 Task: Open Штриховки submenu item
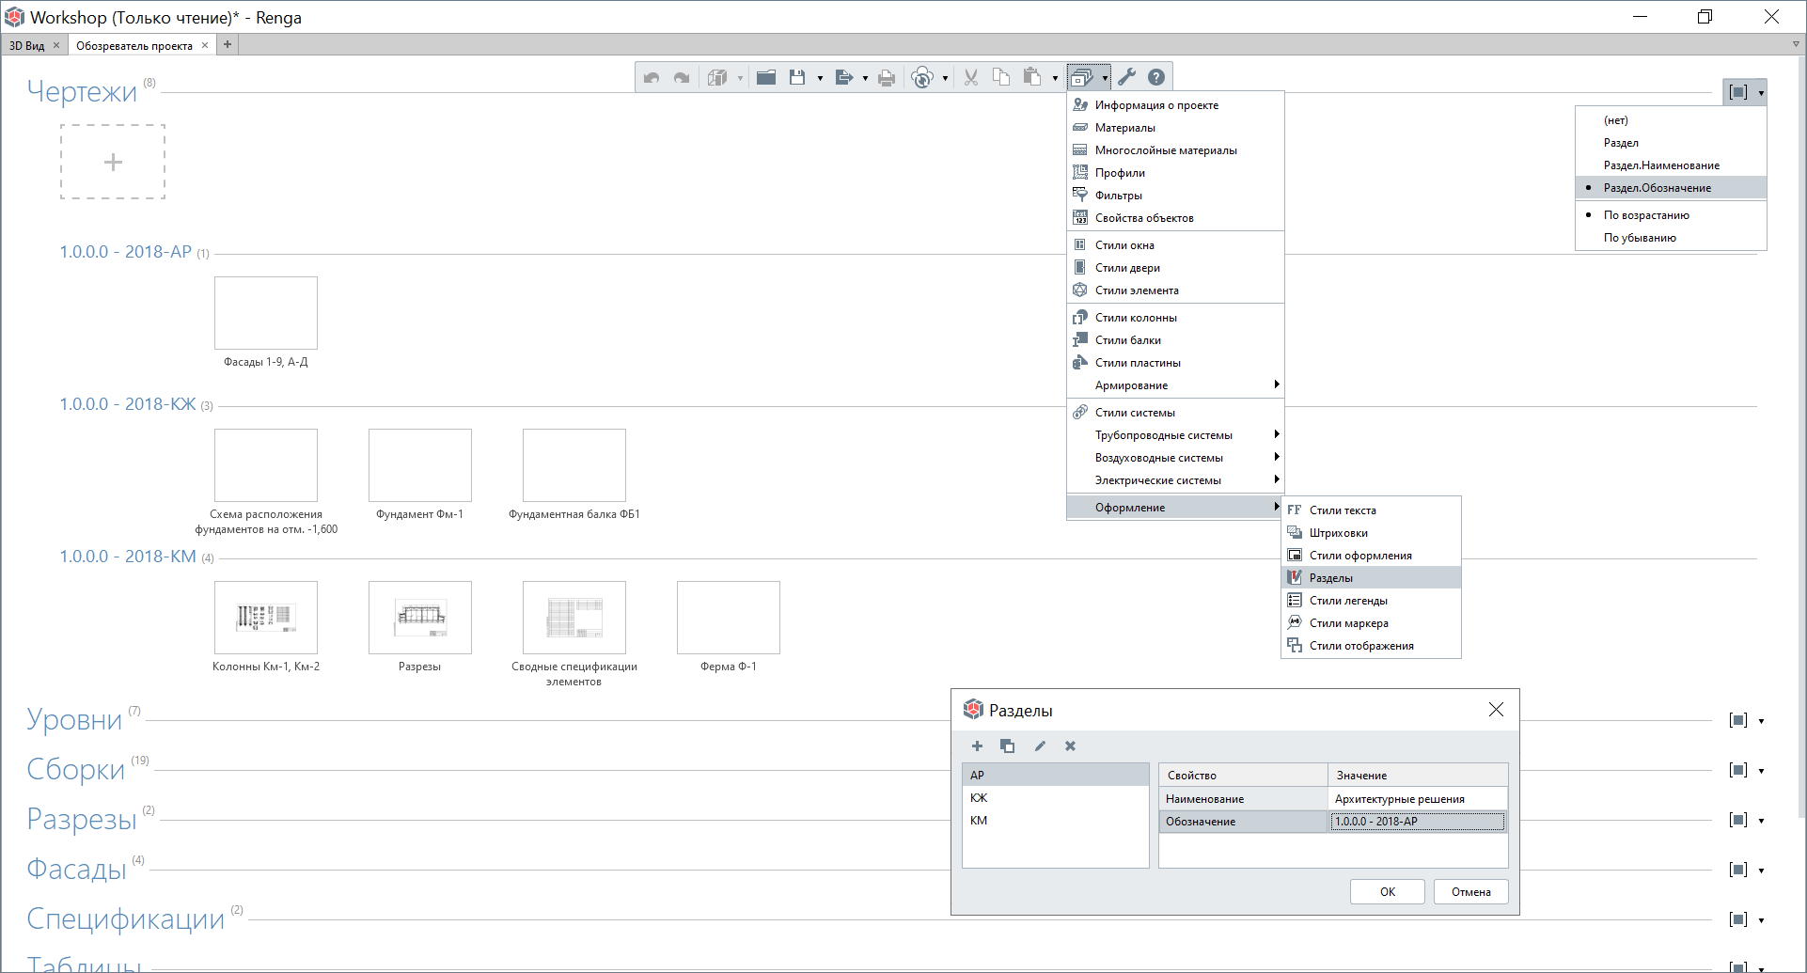click(x=1371, y=533)
